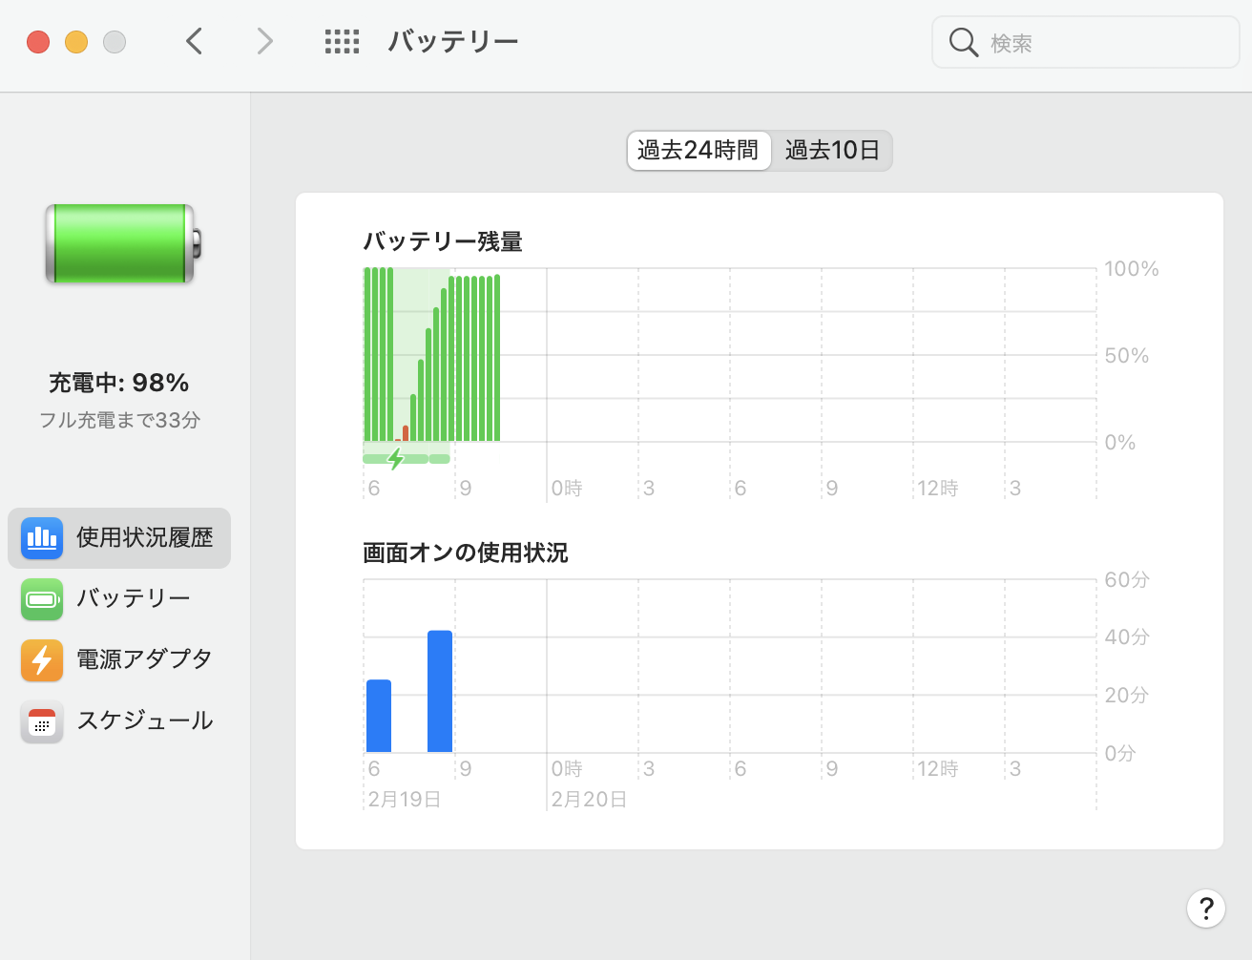Click the lightning bolt charging indicator on the chart

[395, 459]
